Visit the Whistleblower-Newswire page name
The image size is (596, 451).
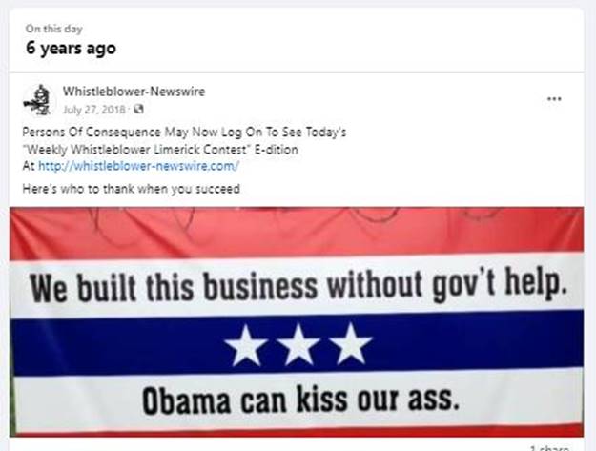pos(134,92)
